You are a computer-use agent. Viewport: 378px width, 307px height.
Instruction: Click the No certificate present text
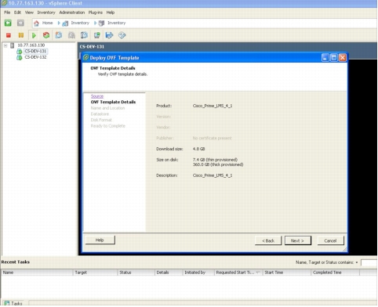click(x=212, y=138)
